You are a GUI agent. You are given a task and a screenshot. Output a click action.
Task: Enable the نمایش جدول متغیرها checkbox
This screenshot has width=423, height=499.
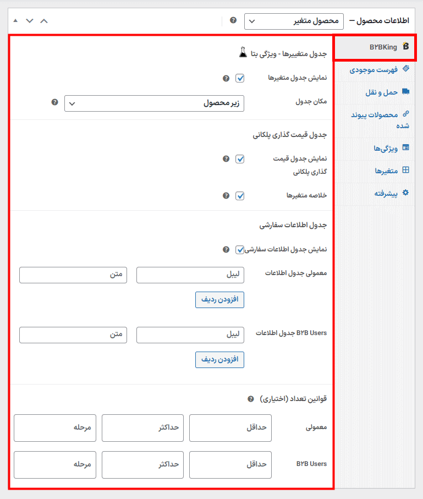pyautogui.click(x=240, y=78)
